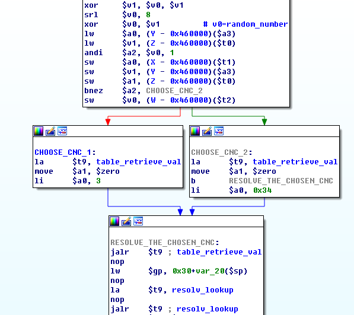Click the edit pencil icon in CHOOSE_CNC_2 block
This screenshot has width=354, height=315.
207,131
